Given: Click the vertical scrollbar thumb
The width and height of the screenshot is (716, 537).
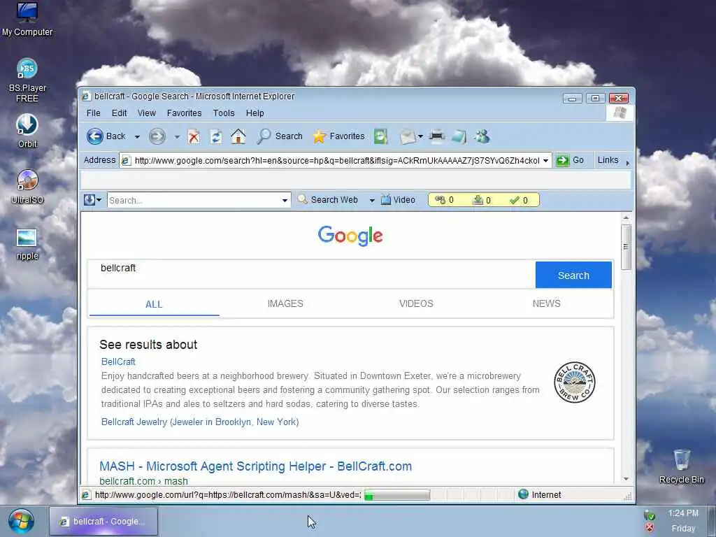Looking at the screenshot, I should [x=626, y=247].
